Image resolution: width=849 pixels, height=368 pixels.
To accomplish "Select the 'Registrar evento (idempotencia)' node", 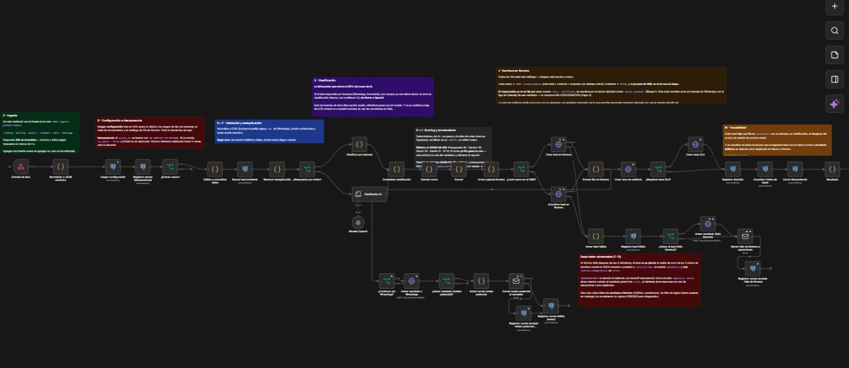I will 143,167.
